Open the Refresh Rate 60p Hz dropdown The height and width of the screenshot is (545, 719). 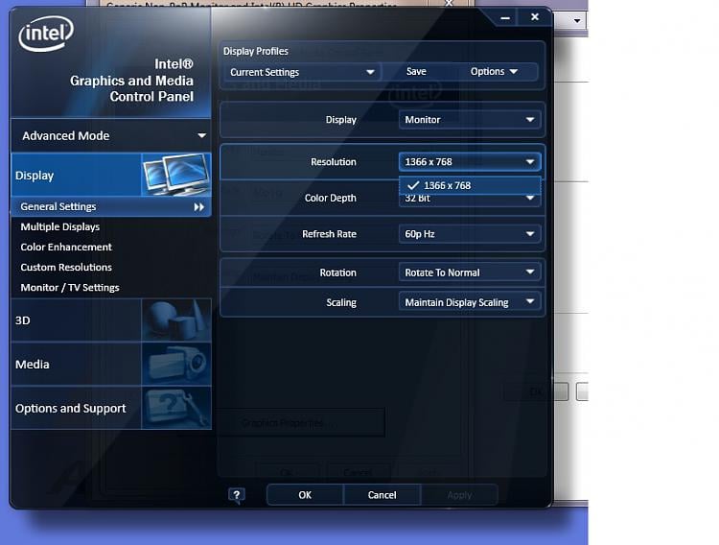pyautogui.click(x=470, y=234)
